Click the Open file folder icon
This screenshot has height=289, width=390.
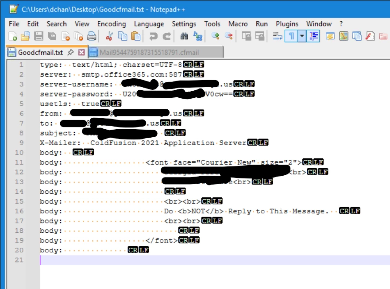click(x=25, y=36)
